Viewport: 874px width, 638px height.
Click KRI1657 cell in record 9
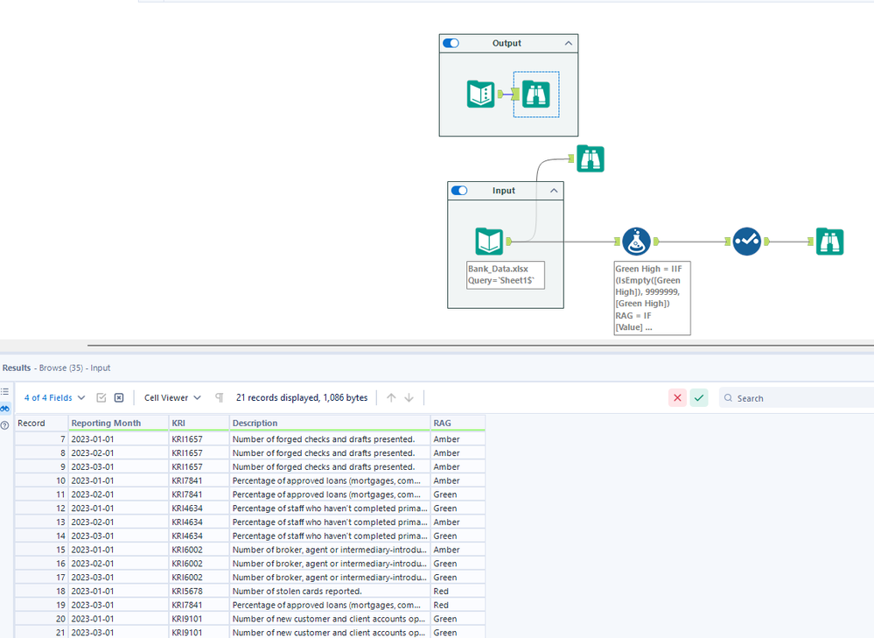[199, 466]
